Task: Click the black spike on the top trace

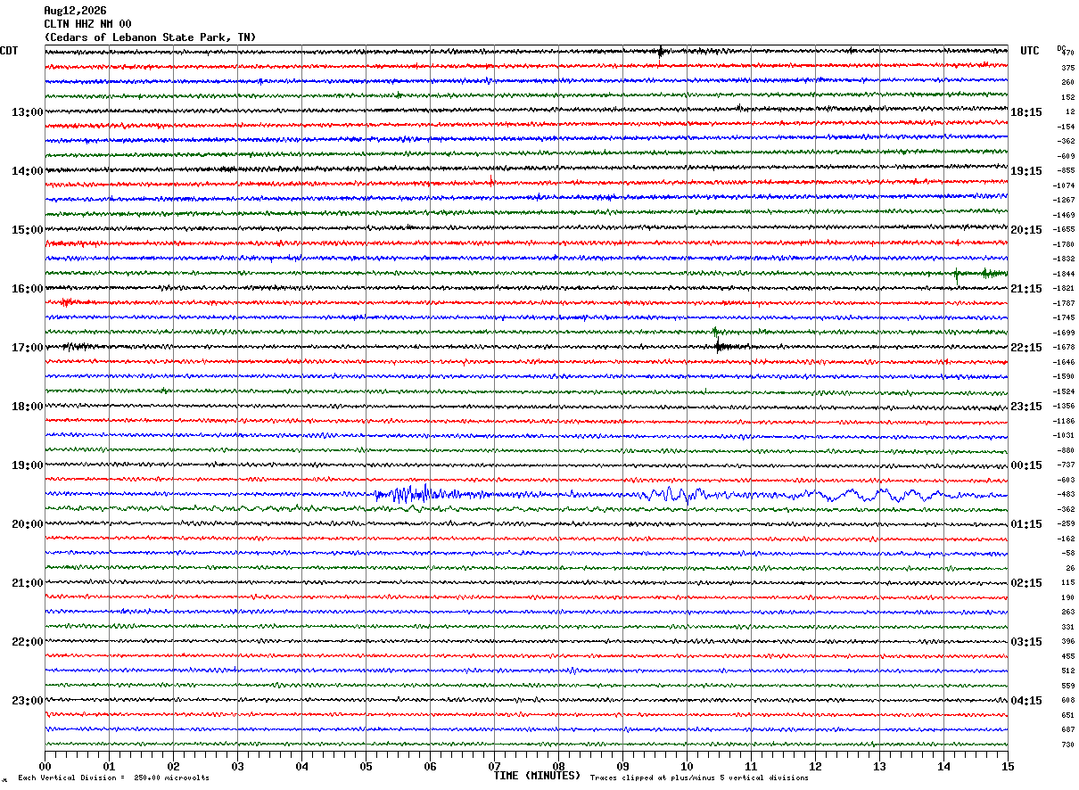Action: click(661, 52)
